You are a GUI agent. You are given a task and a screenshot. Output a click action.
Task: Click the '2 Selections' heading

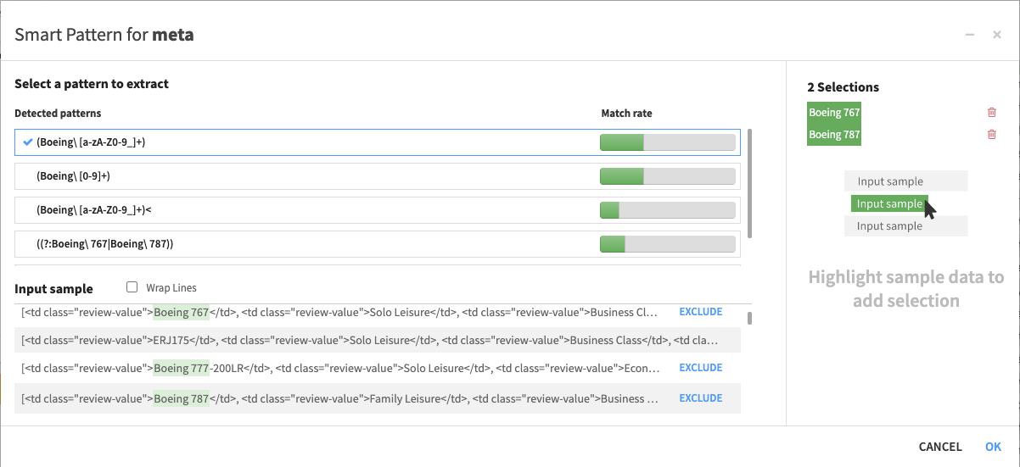pyautogui.click(x=843, y=87)
